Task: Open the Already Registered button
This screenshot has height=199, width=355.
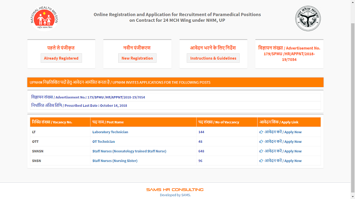Action: pos(61,58)
